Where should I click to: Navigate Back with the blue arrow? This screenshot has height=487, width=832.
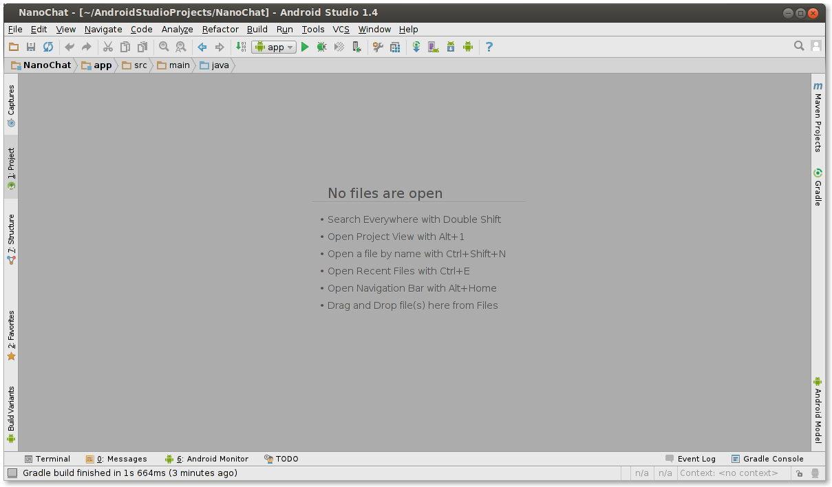pyautogui.click(x=202, y=47)
